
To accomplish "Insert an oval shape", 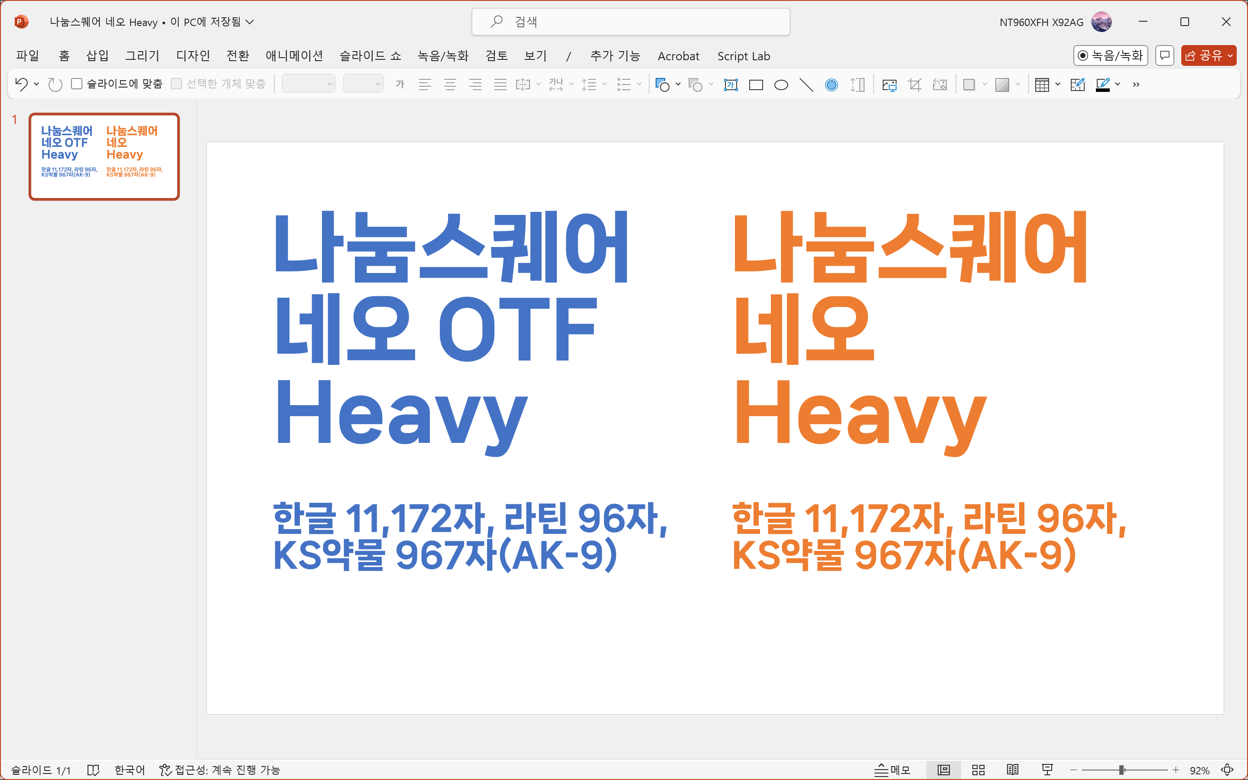I will 781,84.
